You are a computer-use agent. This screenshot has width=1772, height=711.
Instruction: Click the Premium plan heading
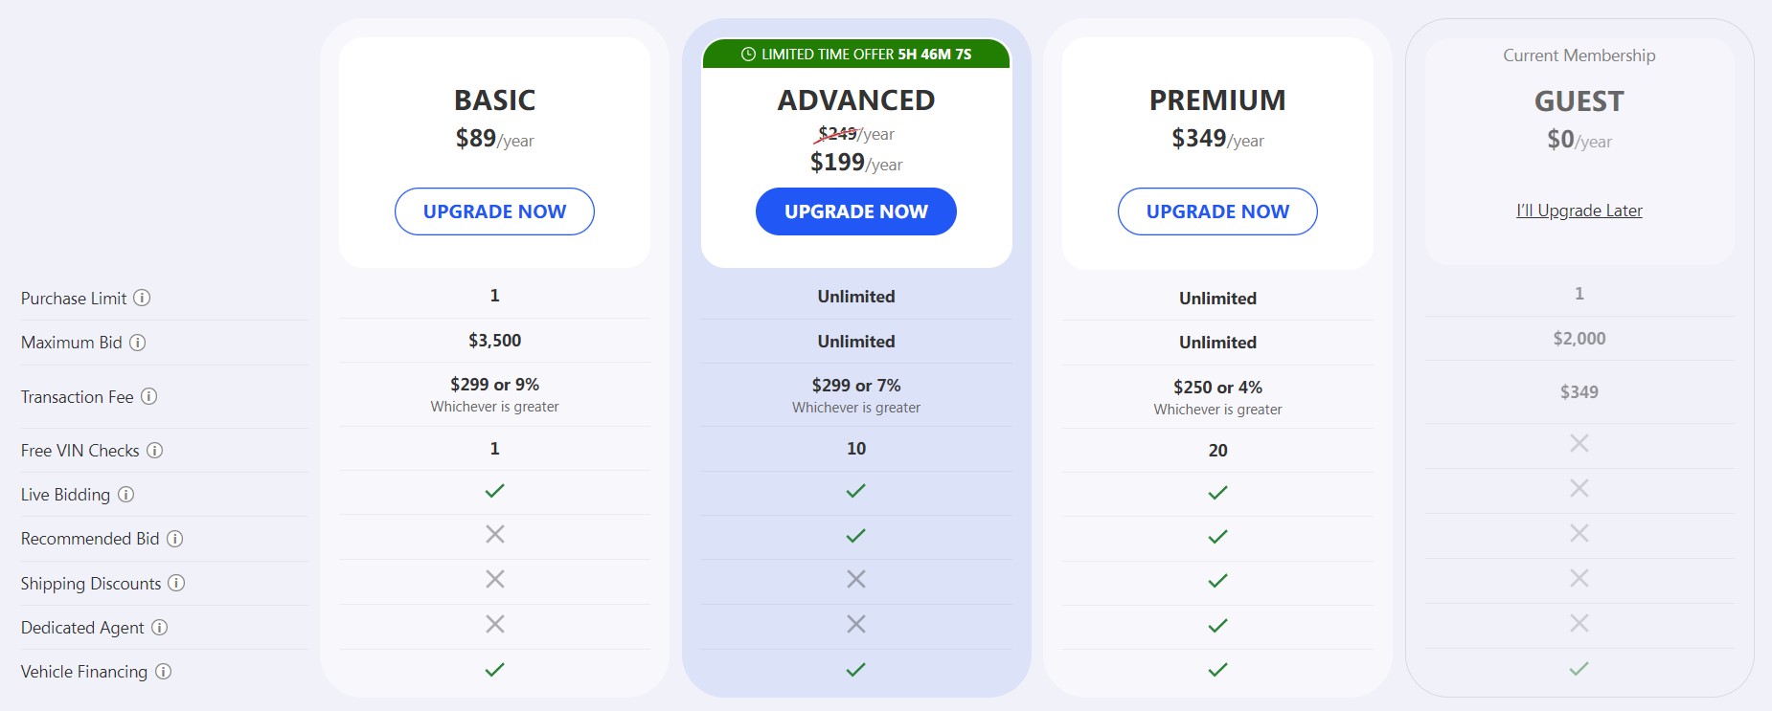click(1217, 100)
